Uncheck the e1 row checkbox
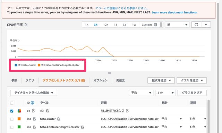The height and width of the screenshot is (133, 222). 12,111
